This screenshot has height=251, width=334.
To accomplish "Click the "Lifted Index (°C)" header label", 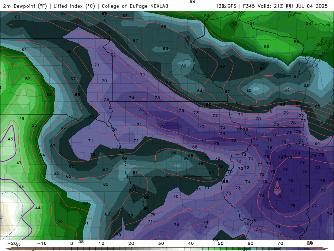I will pos(74,6).
